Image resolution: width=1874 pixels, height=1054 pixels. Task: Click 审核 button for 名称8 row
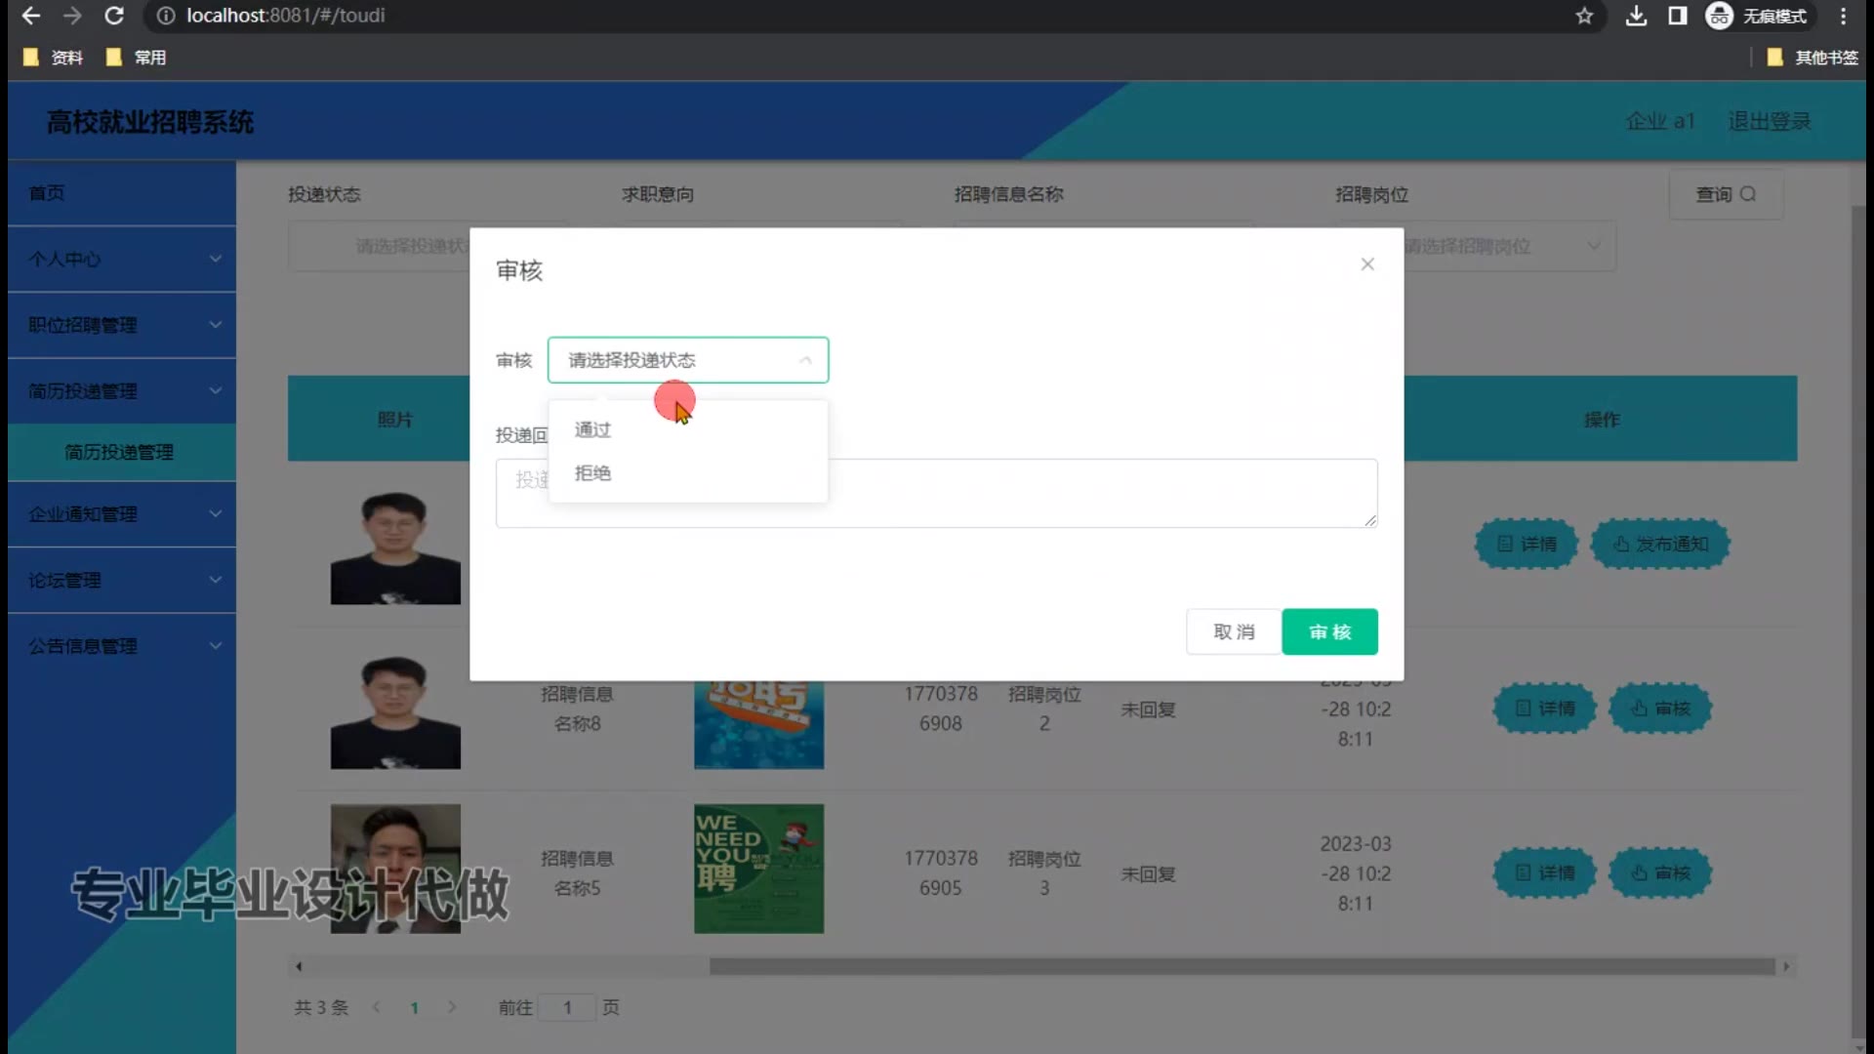point(1660,709)
